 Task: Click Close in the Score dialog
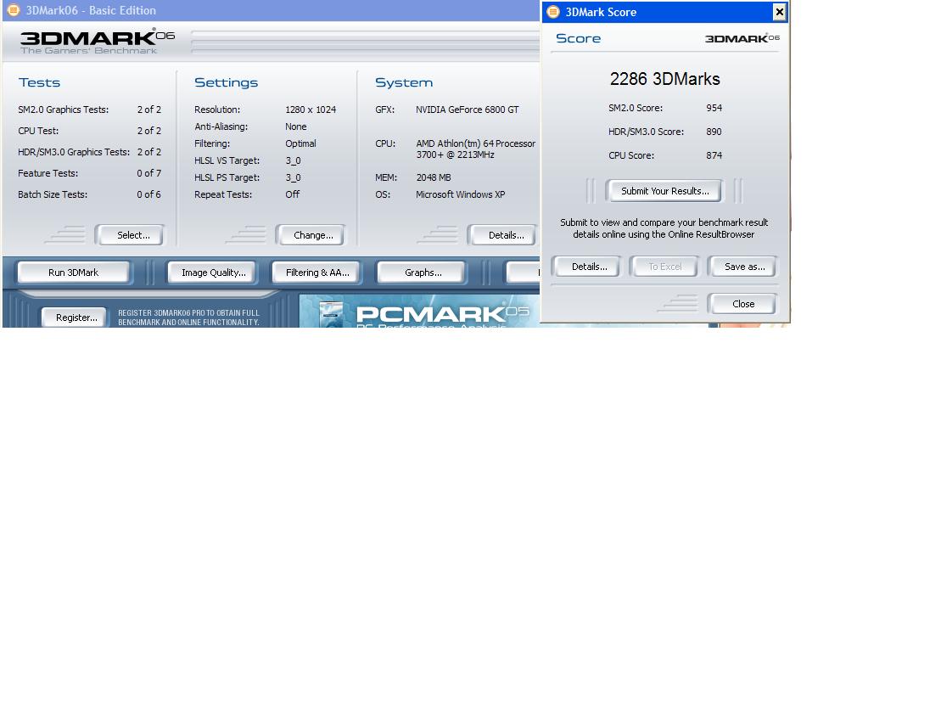742,303
